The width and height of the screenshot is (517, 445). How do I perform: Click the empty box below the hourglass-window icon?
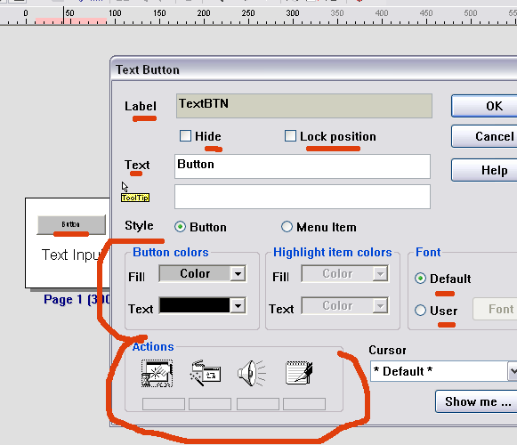(164, 404)
